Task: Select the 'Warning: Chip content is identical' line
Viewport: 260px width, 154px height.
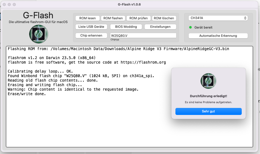Action: [73, 89]
